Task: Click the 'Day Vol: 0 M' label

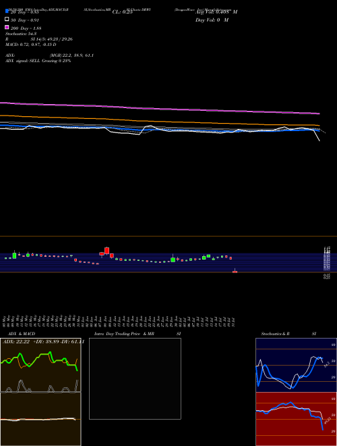Action: click(x=212, y=20)
